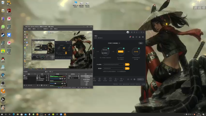The image size is (206, 116).
Task: Open user avatar in streaming app
Action: [128, 32]
